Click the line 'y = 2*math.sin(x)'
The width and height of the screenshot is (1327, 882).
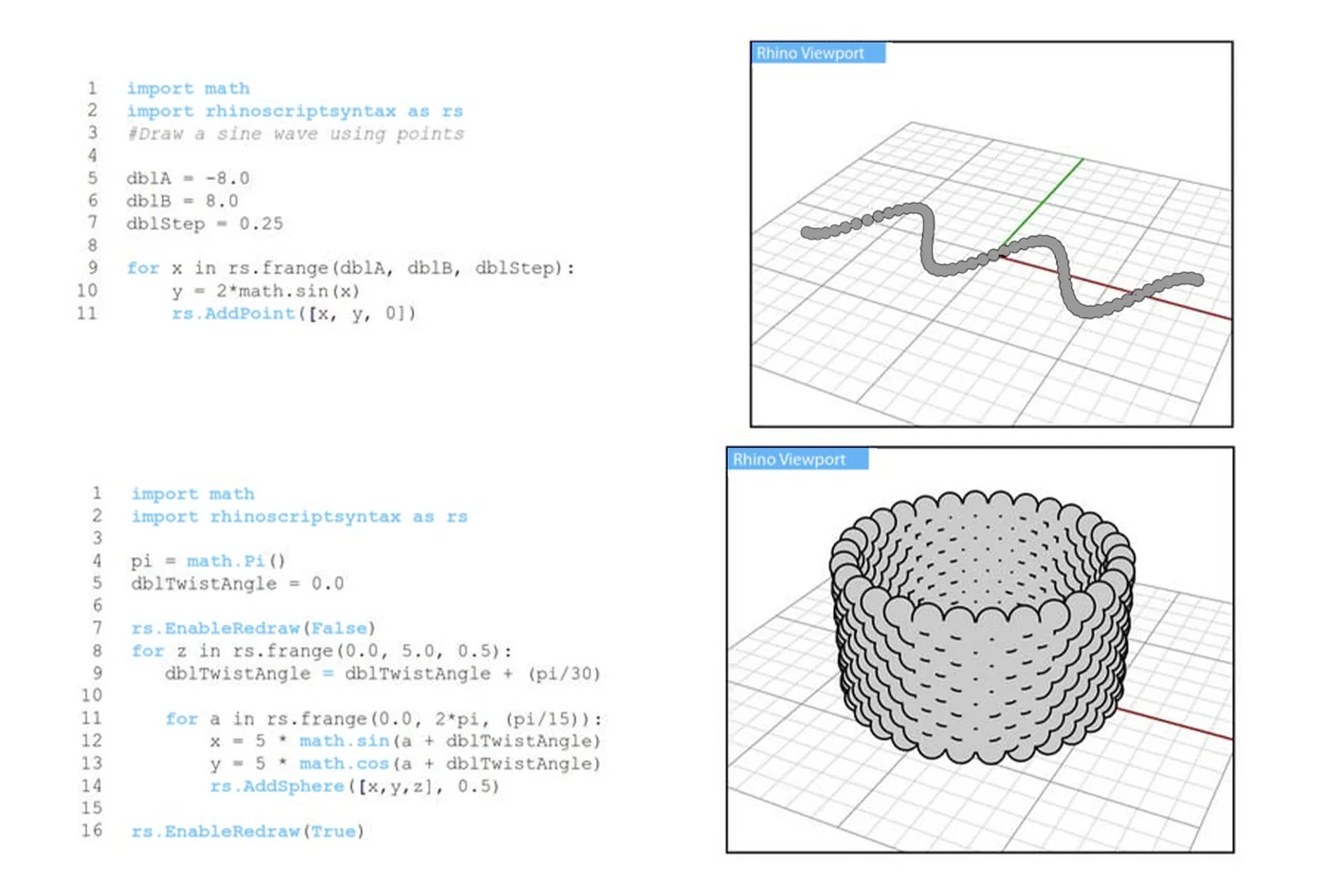(265, 291)
